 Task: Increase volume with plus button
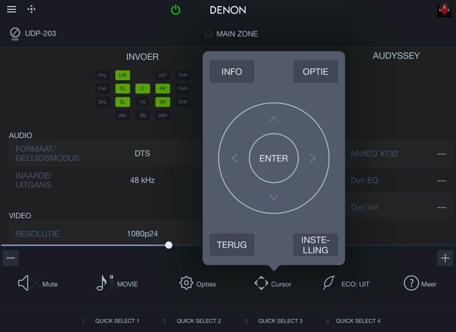click(x=445, y=258)
